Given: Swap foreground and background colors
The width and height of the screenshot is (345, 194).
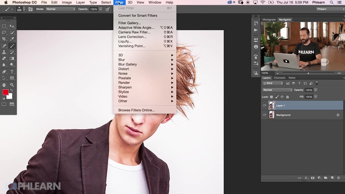Looking at the screenshot, I should 11,90.
